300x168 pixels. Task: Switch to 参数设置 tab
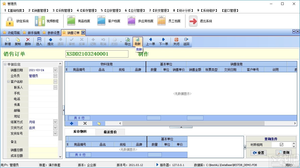[x=51, y=33]
